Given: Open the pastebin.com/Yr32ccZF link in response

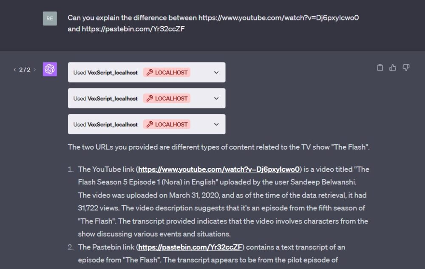Looking at the screenshot, I should point(190,247).
